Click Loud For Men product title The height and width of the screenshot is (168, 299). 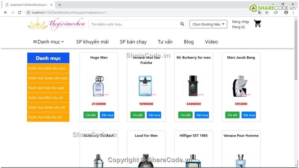[146, 135]
